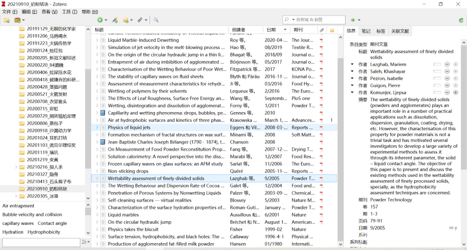Switch to the 笔记 tab
This screenshot has height=250, width=467.
[366, 31]
